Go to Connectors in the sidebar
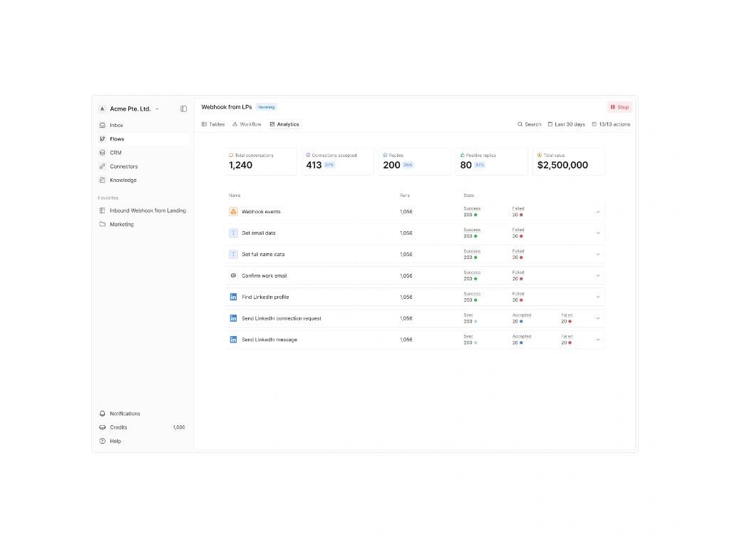The width and height of the screenshot is (730, 548). point(143,166)
